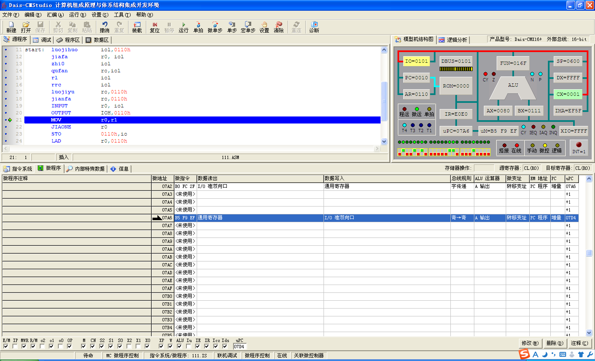Switch to the 内部特殊数据 tab

click(86, 169)
